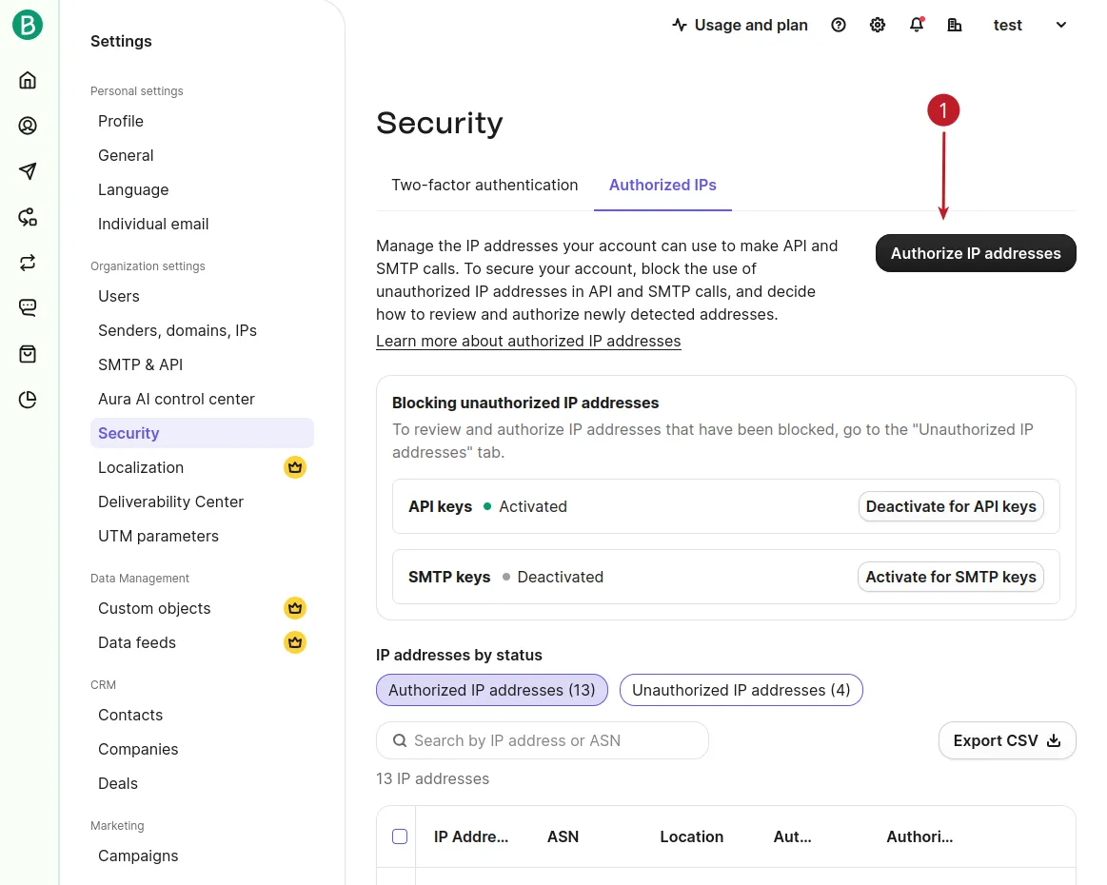Click the notifications bell icon
The width and height of the screenshot is (1107, 885).
click(917, 25)
